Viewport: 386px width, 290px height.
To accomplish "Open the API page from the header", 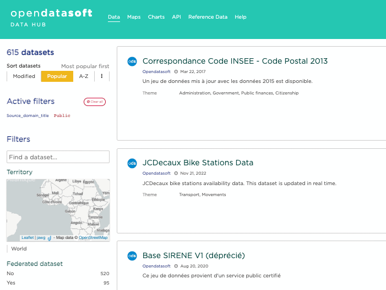I will 176,17.
